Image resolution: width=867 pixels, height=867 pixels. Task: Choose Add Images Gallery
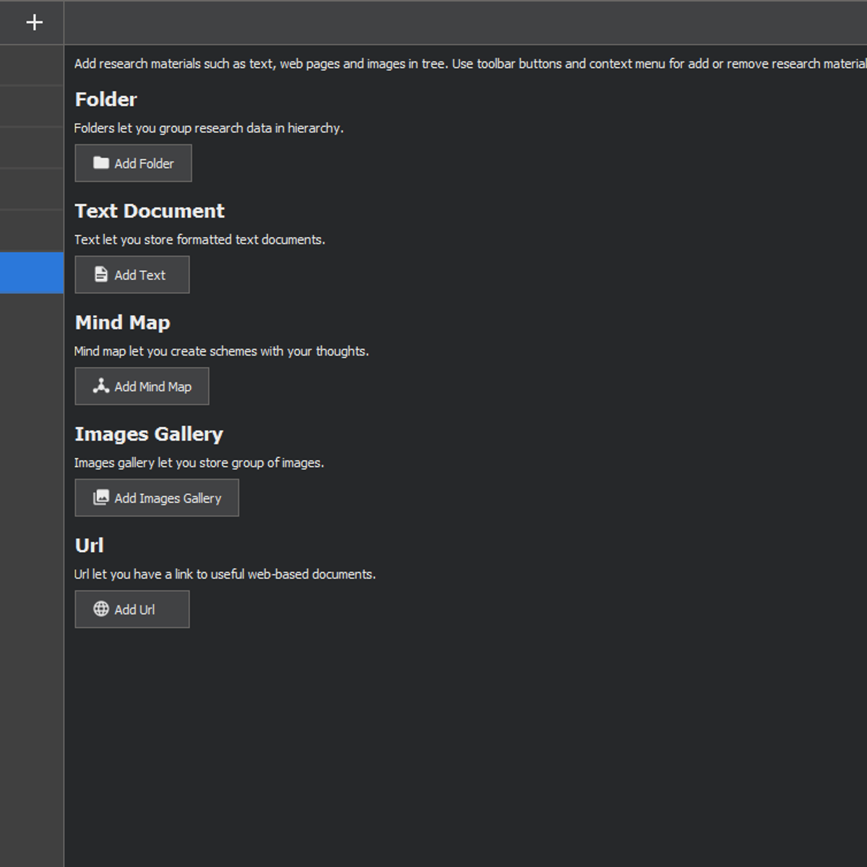(x=157, y=498)
